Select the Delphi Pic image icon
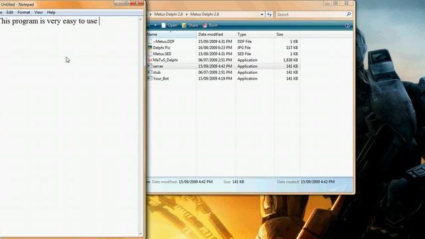 pos(150,47)
